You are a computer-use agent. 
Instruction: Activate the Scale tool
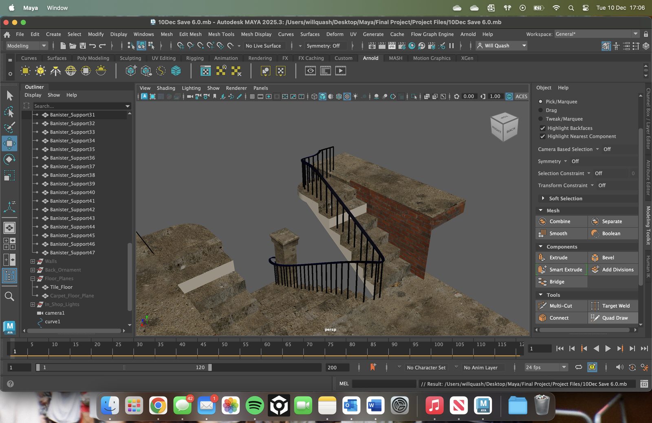10,175
